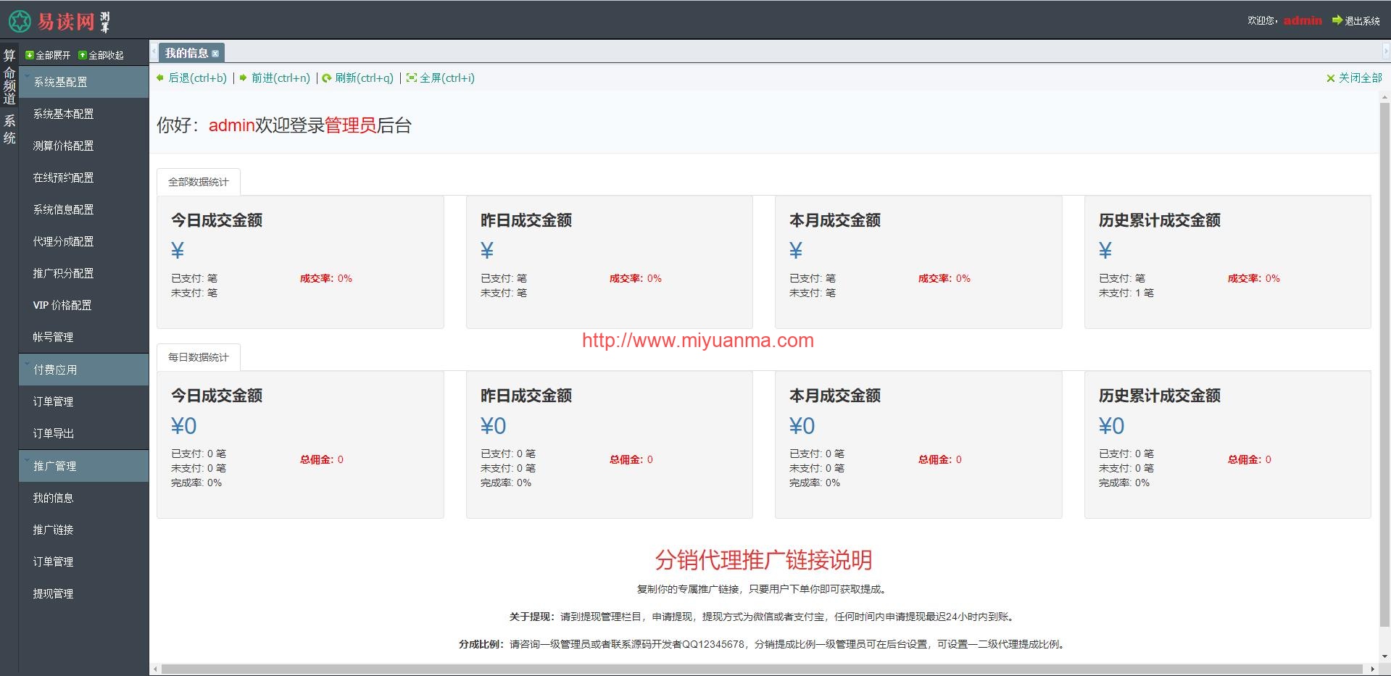
Task: Open 提现管理 in the sidebar
Action: pyautogui.click(x=53, y=594)
